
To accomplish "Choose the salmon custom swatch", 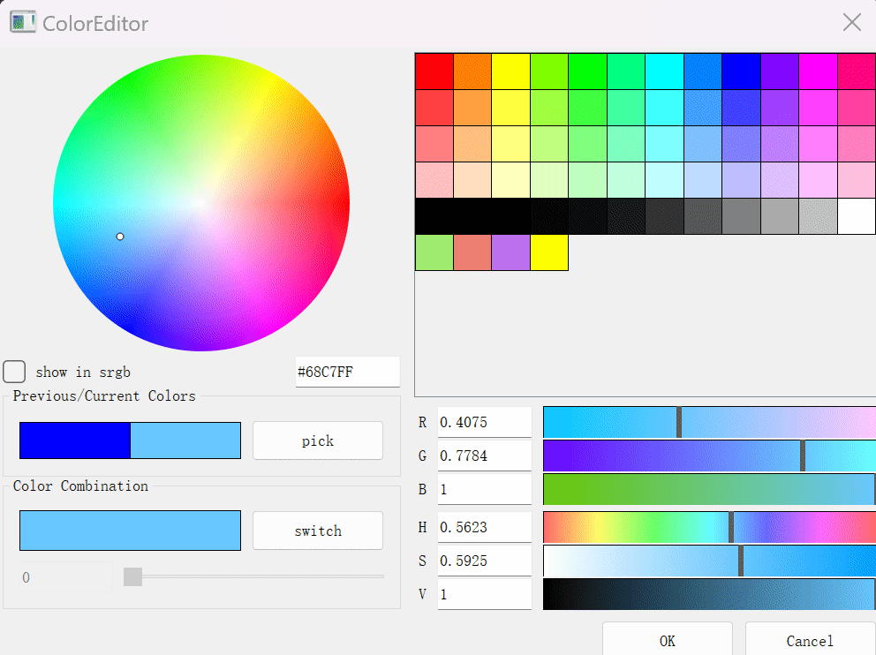I will [x=472, y=252].
